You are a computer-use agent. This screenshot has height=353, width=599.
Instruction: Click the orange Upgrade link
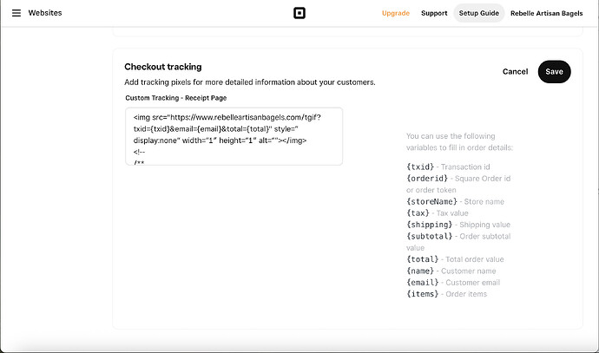tap(396, 13)
